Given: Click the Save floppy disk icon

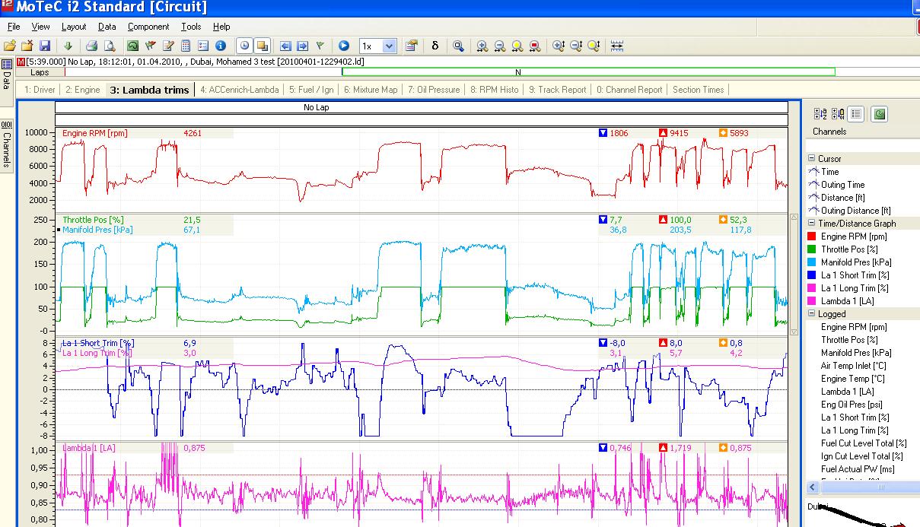Looking at the screenshot, I should click(44, 46).
